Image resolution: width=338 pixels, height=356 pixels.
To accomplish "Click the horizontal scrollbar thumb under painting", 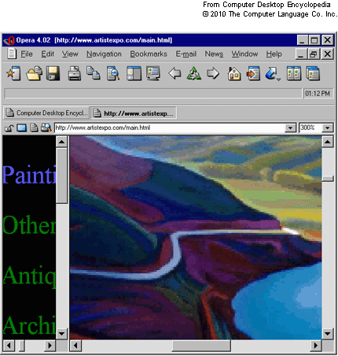I will coord(201,346).
